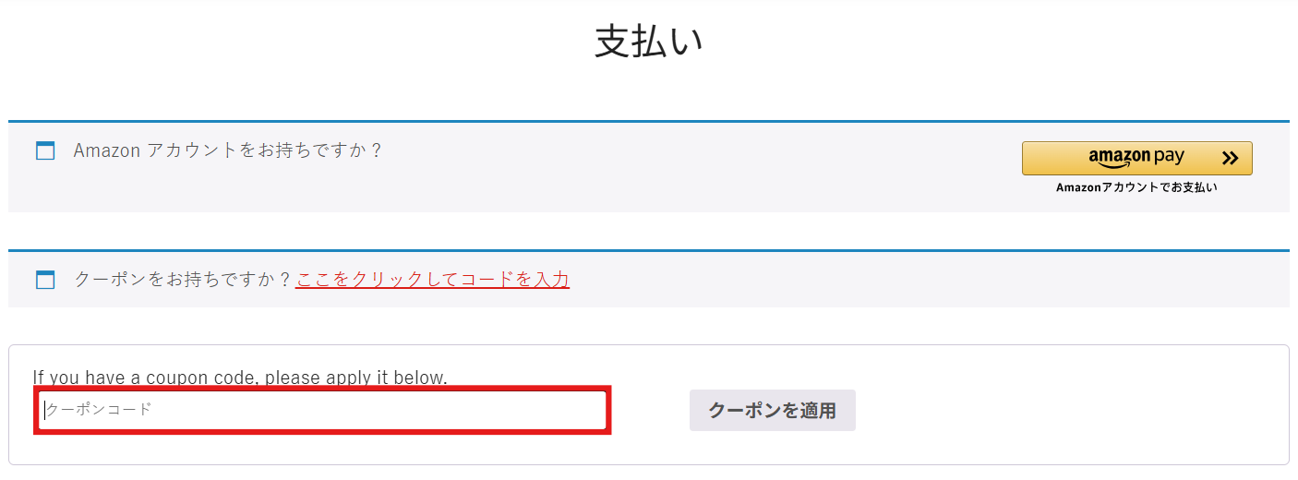Viewport: 1298px width, 480px height.
Task: Apply coupon with クーポンを適用 button
Action: tap(773, 410)
